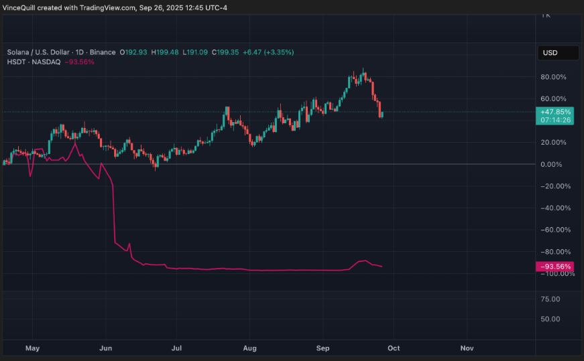Select the Oct label on time axis

coord(394,348)
